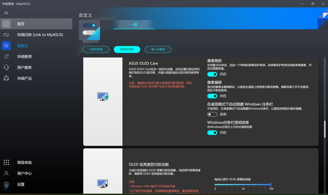This screenshot has width=328, height=195.
Task: Click the 自定义 toggles header graphic
Action: point(89,30)
